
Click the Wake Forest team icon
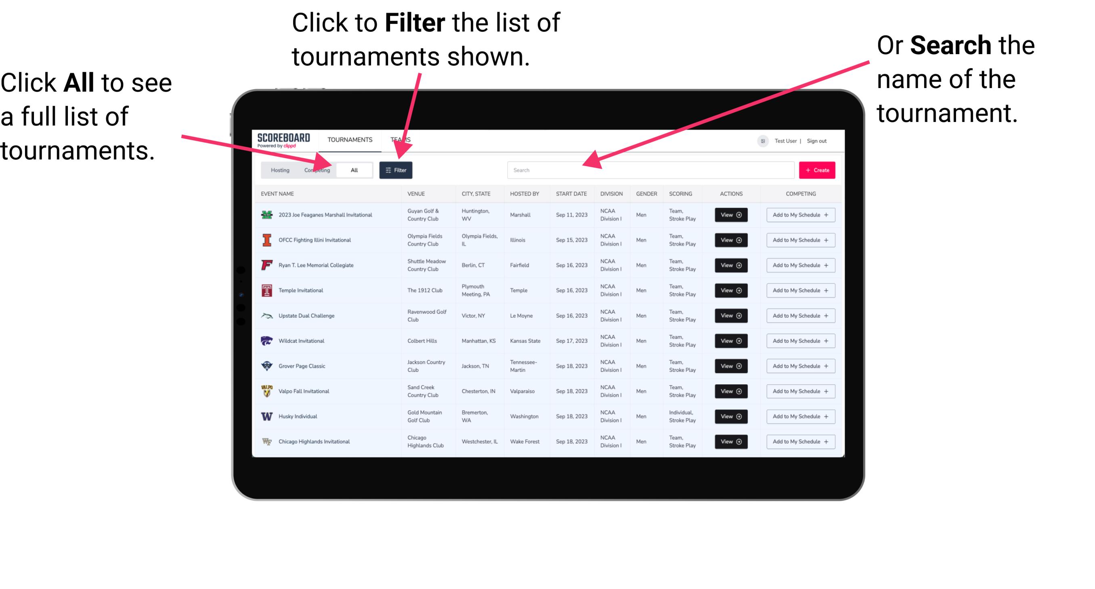click(x=266, y=441)
